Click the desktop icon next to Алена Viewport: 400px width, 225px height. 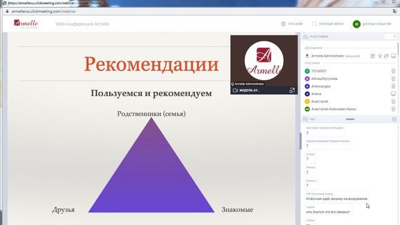pos(393,94)
